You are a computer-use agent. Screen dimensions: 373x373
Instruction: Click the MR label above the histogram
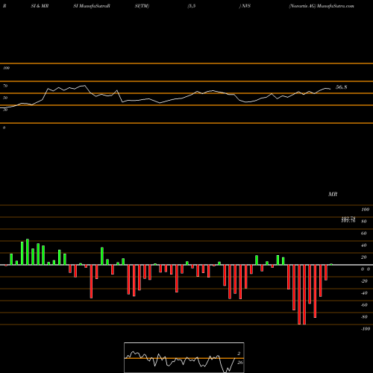pos(333,194)
